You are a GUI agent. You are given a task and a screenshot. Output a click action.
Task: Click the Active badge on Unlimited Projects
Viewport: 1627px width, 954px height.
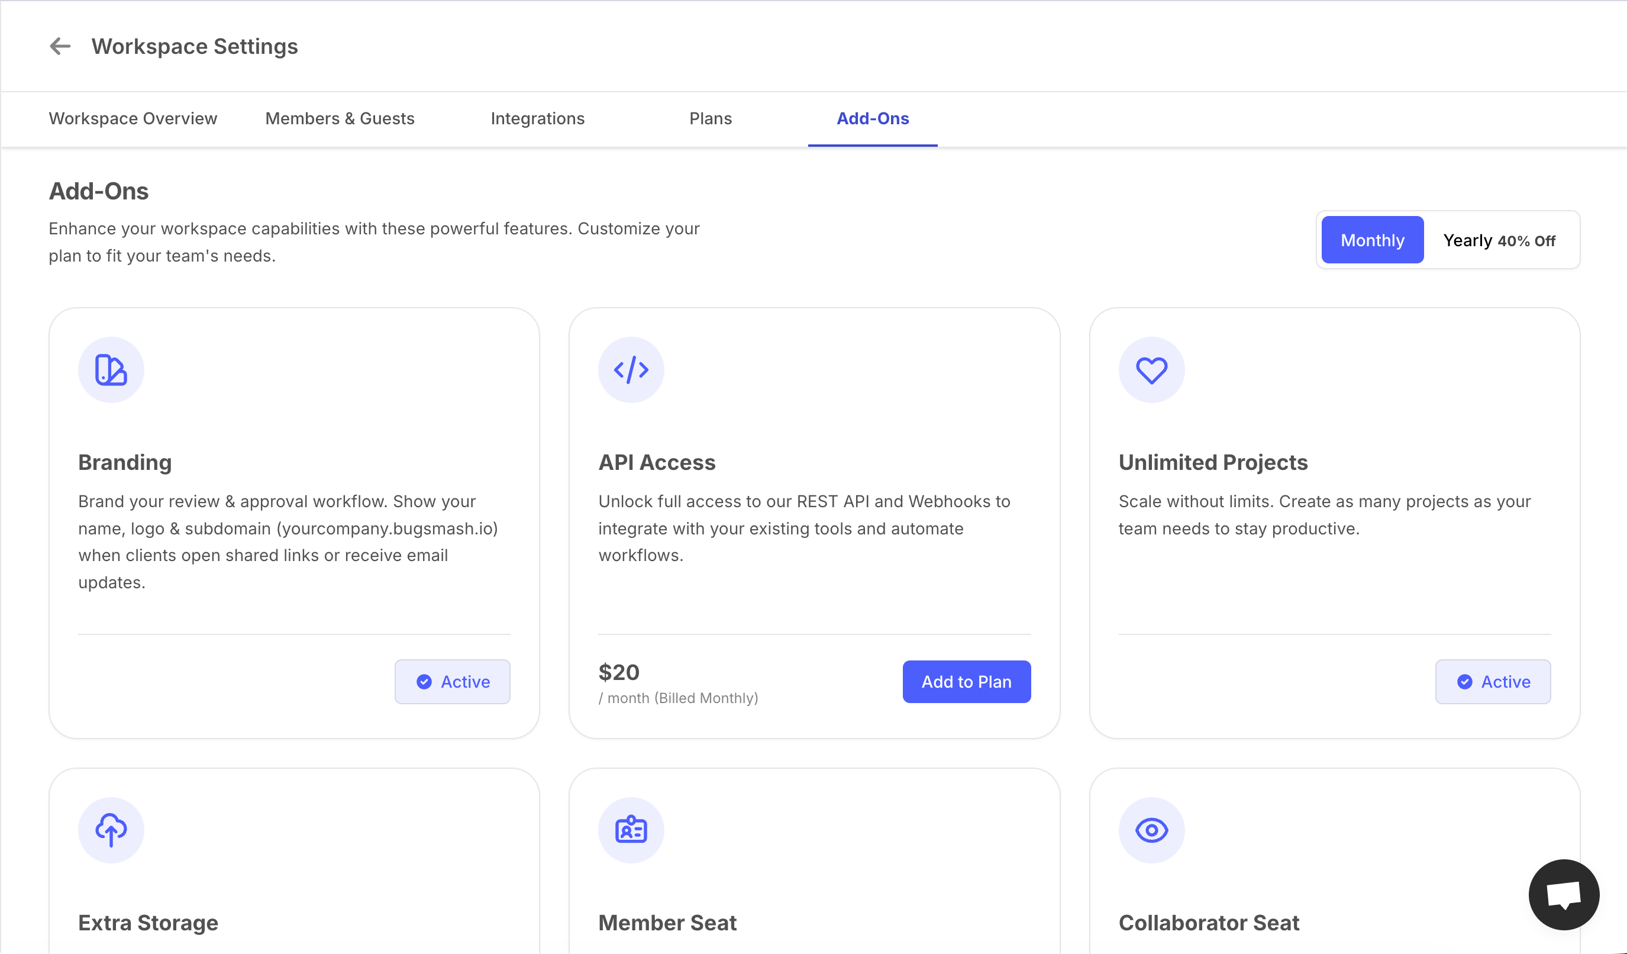click(x=1493, y=681)
